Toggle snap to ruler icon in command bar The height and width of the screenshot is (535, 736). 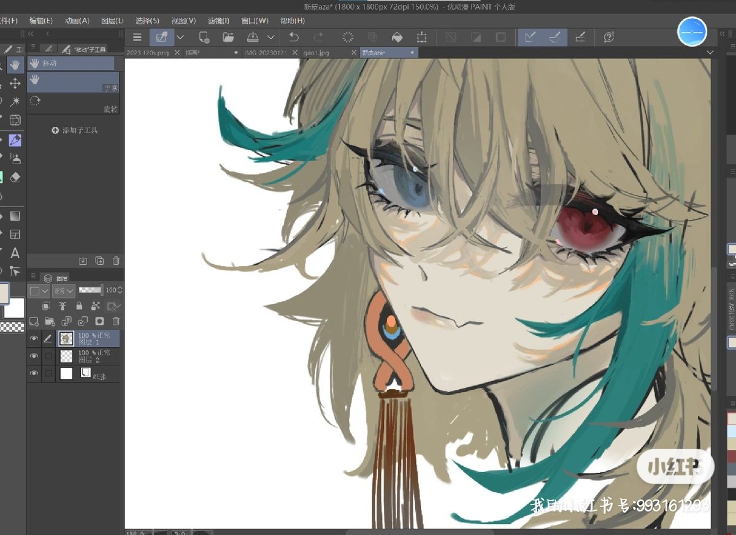pyautogui.click(x=530, y=37)
